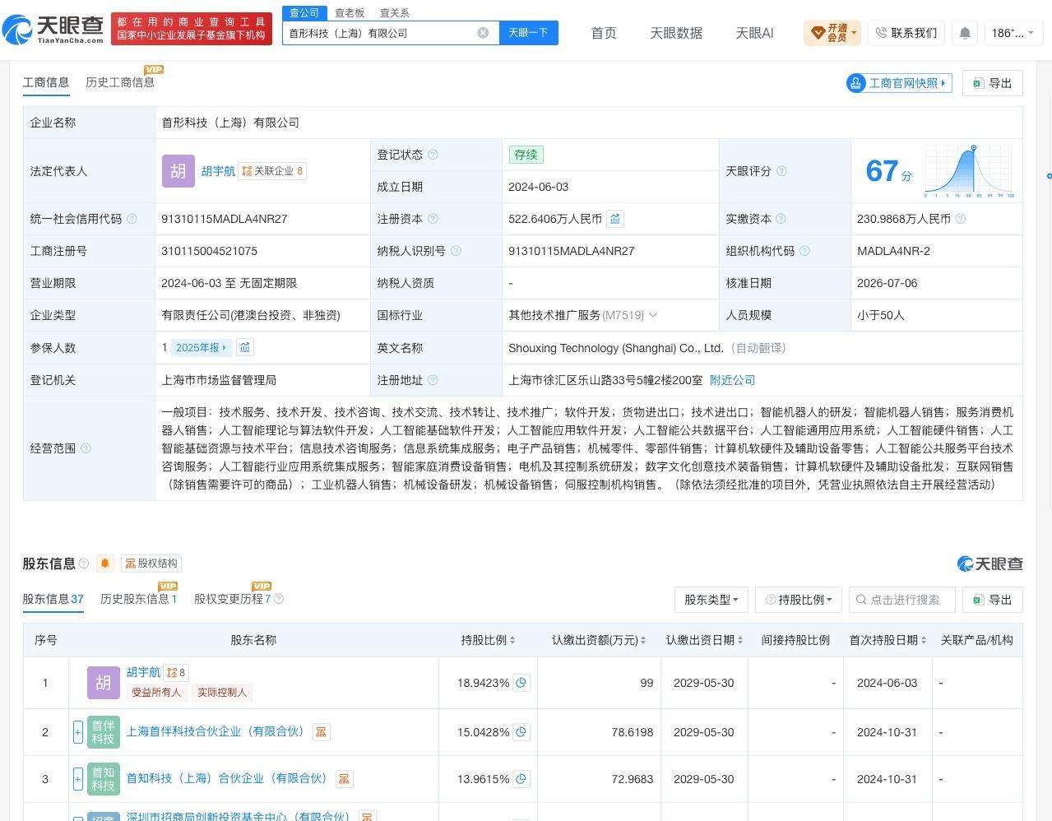Open the notification bell in the header
The image size is (1052, 821).
click(x=965, y=33)
